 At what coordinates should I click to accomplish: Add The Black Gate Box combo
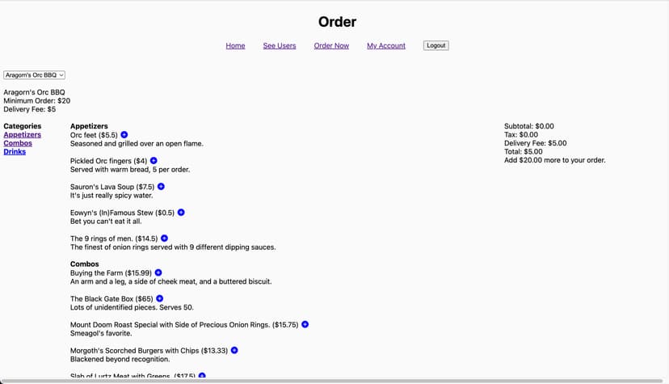(159, 298)
